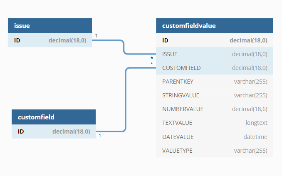Screen dimensions: 282x176
Task: Click the ID row in customfieldvalue table
Action: tap(214, 40)
